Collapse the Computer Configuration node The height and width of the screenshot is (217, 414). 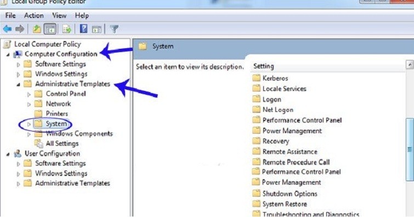click(8, 55)
